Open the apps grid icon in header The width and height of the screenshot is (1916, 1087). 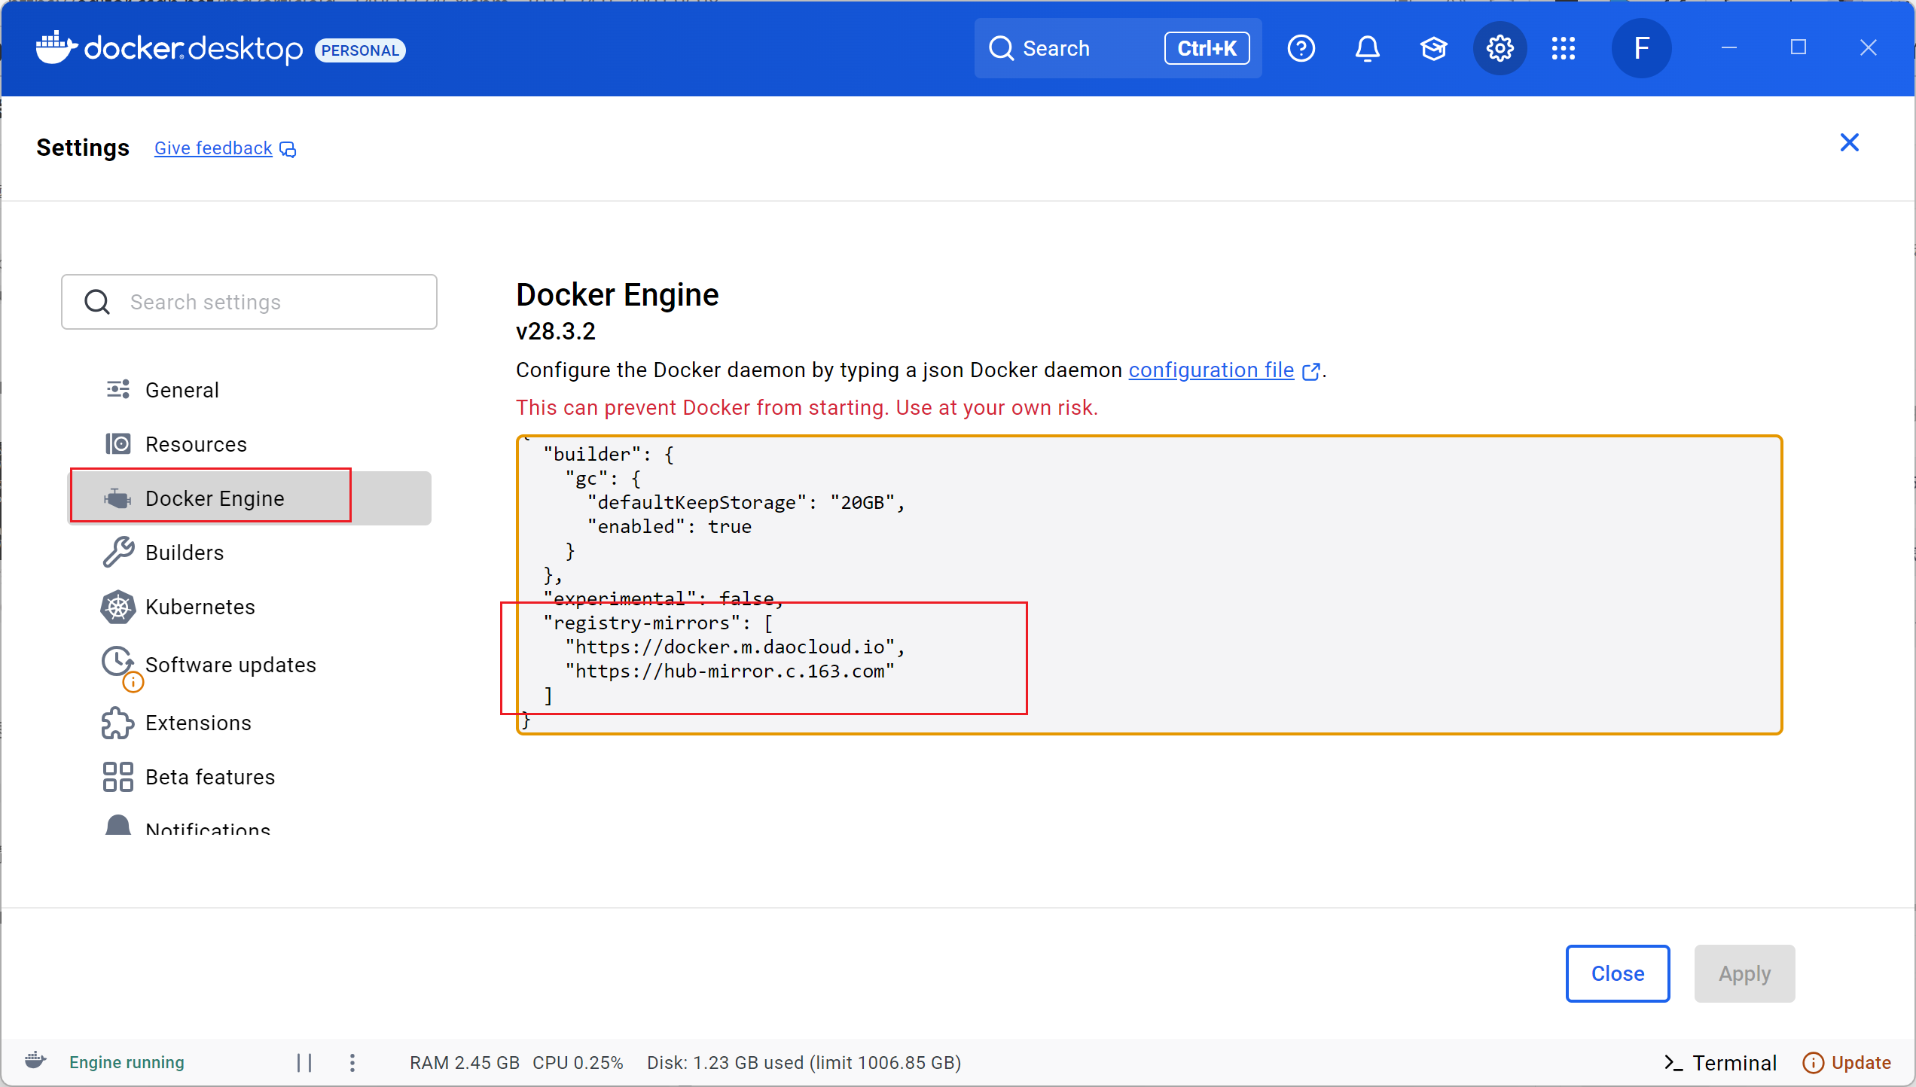(x=1564, y=48)
